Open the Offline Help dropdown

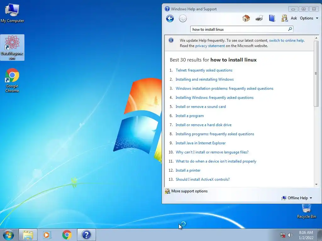297,198
